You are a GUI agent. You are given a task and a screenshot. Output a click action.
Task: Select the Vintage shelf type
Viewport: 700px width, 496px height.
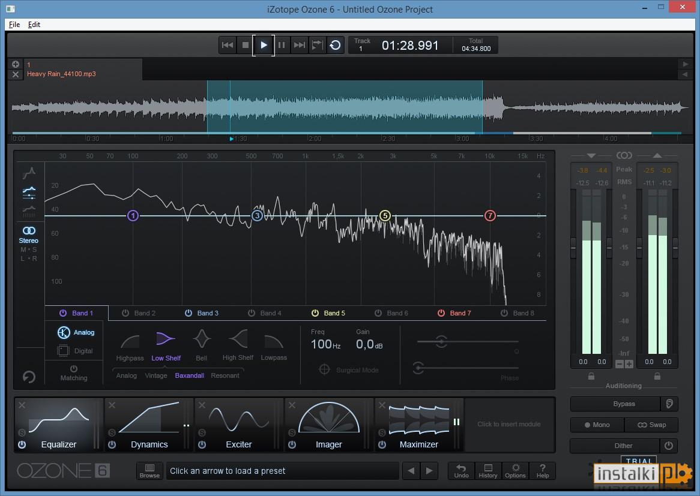tap(156, 375)
